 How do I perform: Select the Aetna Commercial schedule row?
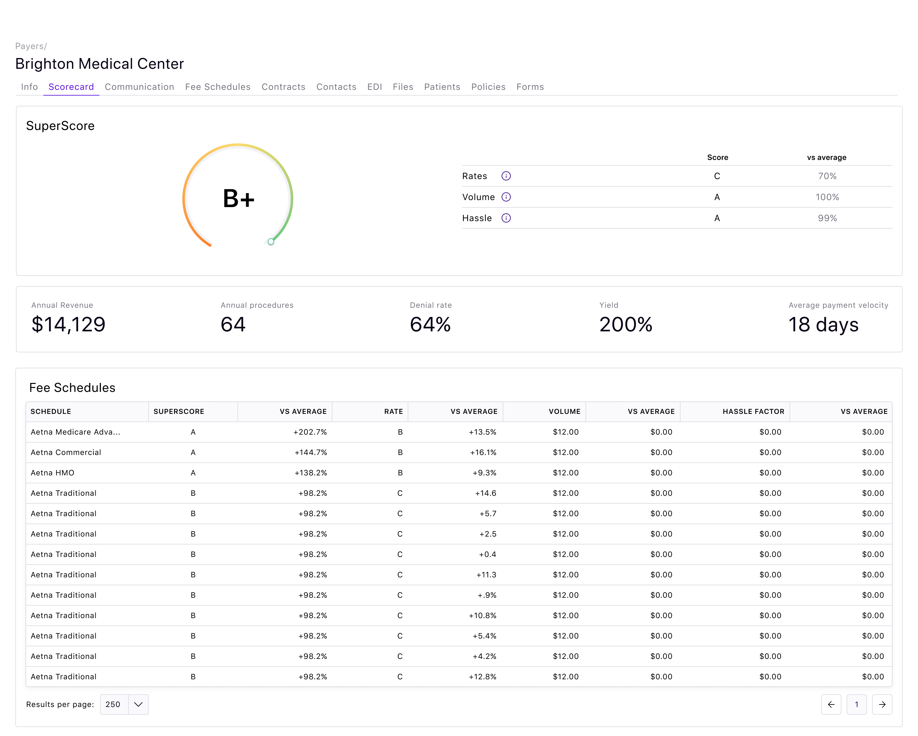tap(66, 452)
